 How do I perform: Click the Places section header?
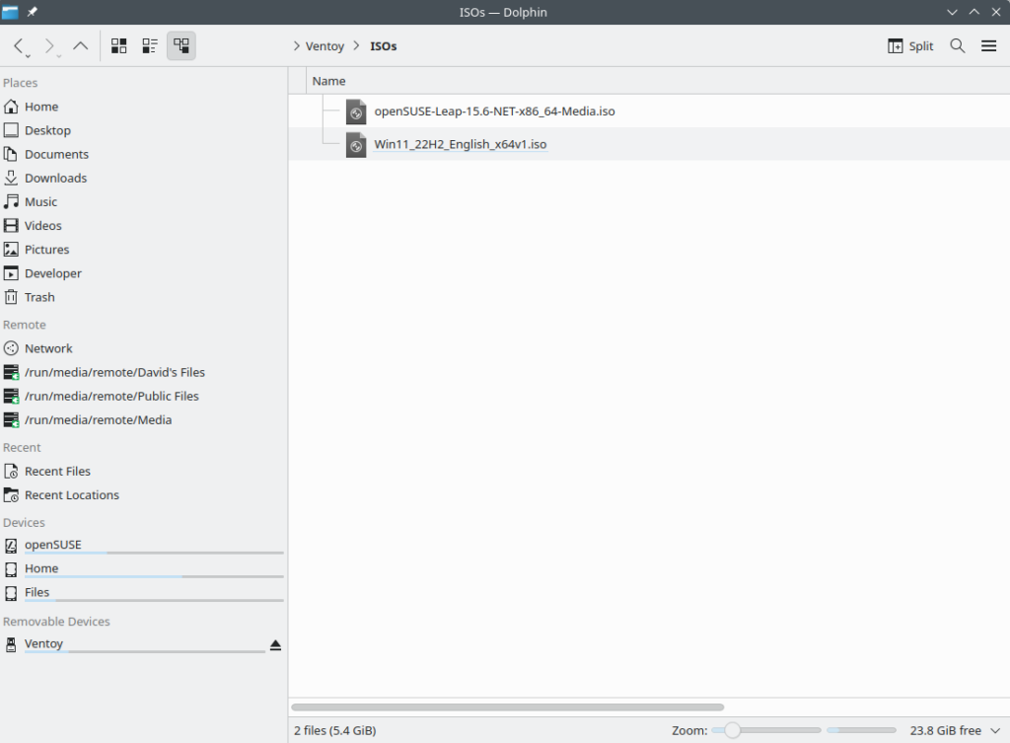(x=20, y=83)
